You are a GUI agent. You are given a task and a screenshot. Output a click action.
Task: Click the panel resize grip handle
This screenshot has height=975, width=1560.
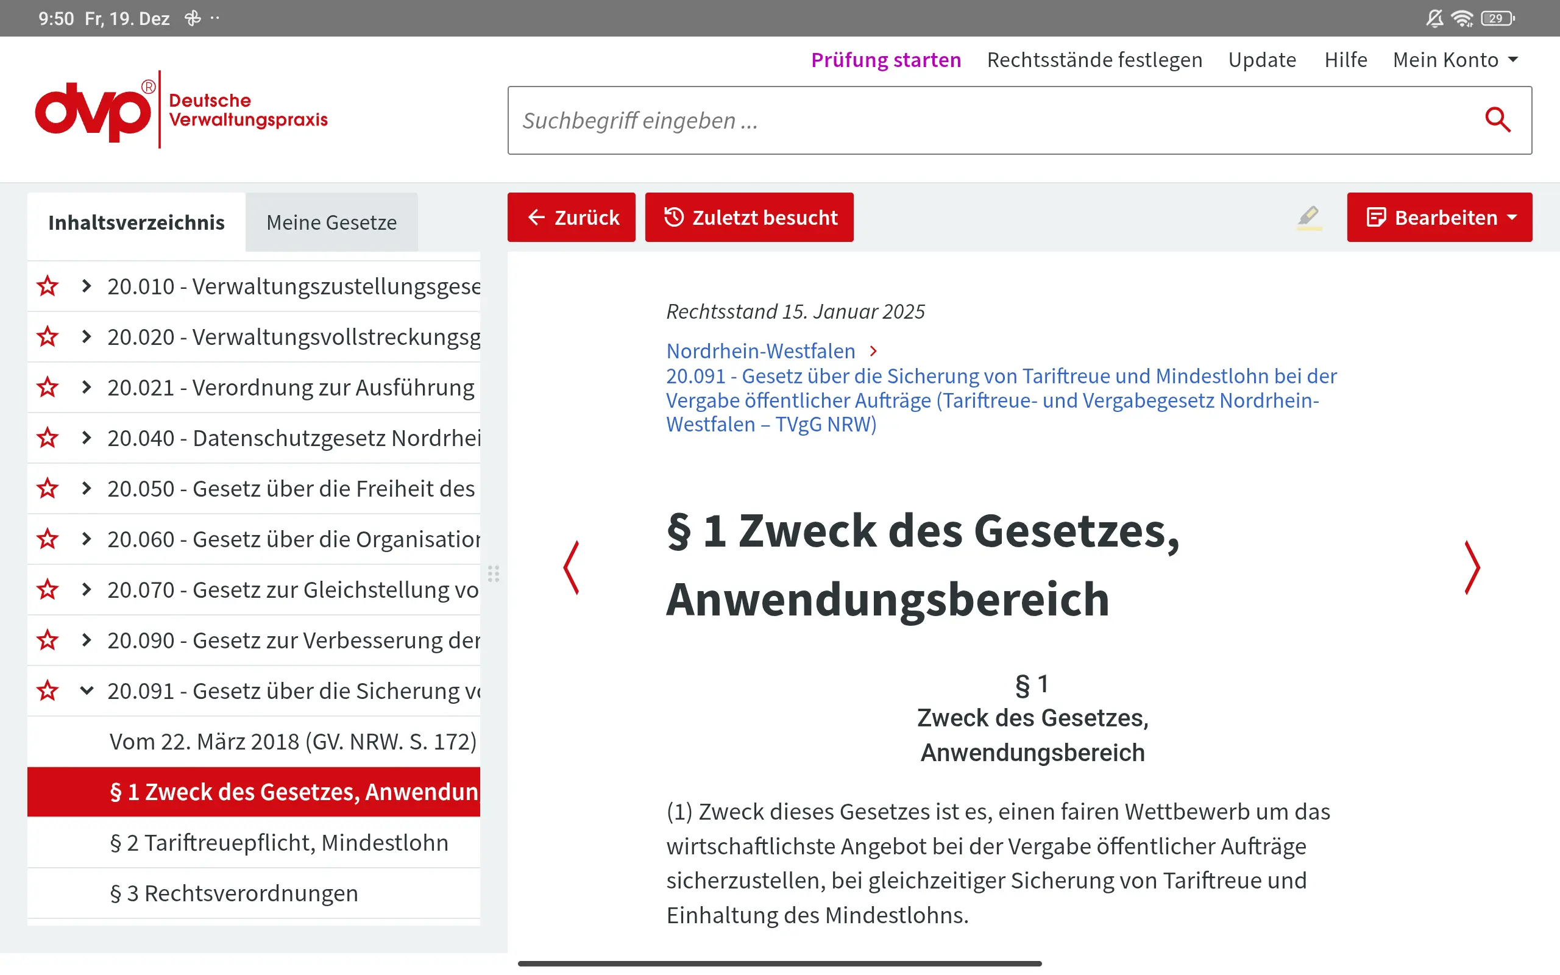[494, 573]
